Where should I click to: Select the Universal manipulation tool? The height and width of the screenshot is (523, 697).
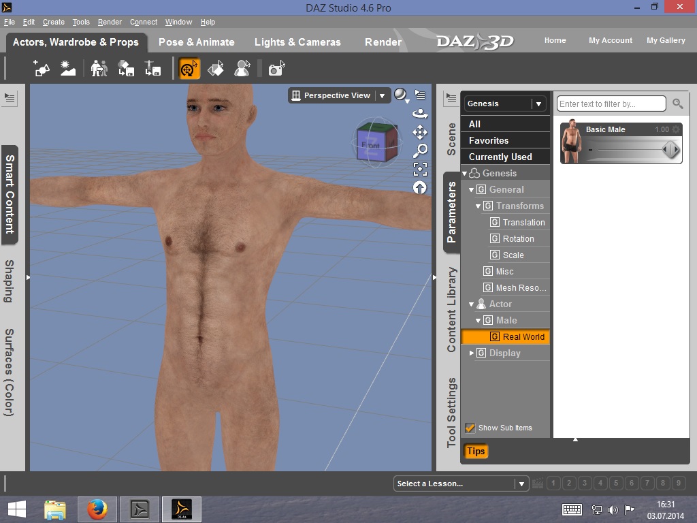tap(189, 69)
